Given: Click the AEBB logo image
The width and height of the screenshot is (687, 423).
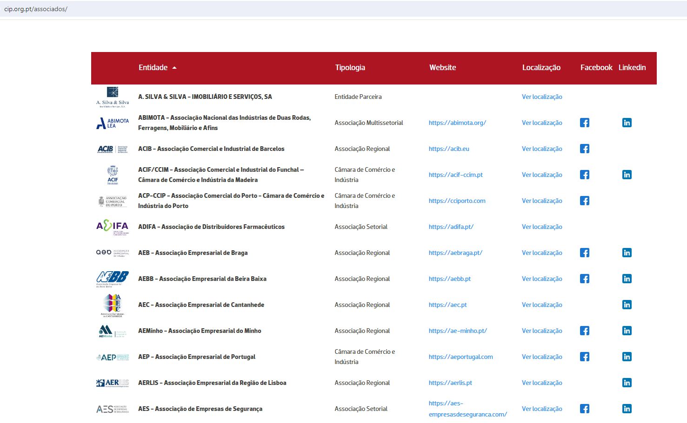Looking at the screenshot, I should tap(113, 279).
